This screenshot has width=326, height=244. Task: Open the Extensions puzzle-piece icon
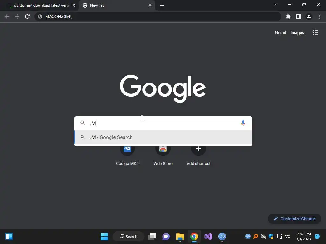point(288,17)
